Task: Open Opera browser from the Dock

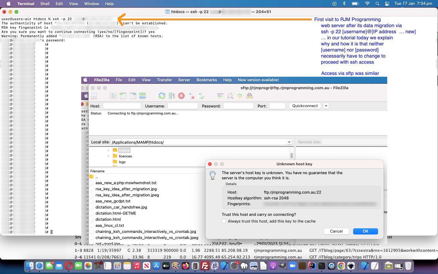Action: coord(69,266)
